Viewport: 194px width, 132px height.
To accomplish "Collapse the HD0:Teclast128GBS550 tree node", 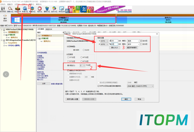I will click(2, 29).
